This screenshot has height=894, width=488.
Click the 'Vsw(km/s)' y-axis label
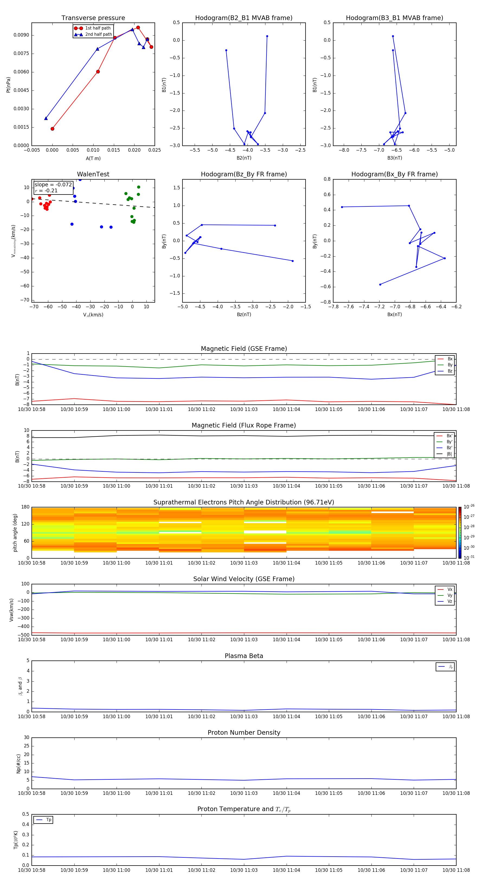[11, 610]
